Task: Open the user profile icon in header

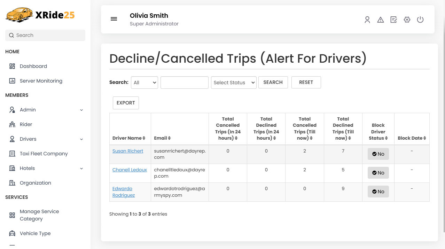Action: click(367, 20)
